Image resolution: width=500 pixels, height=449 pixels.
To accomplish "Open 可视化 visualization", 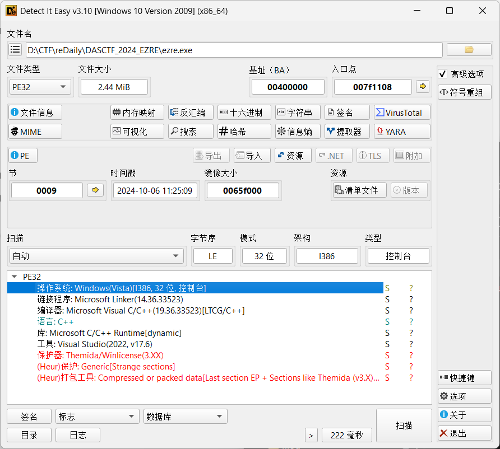I will pos(137,132).
